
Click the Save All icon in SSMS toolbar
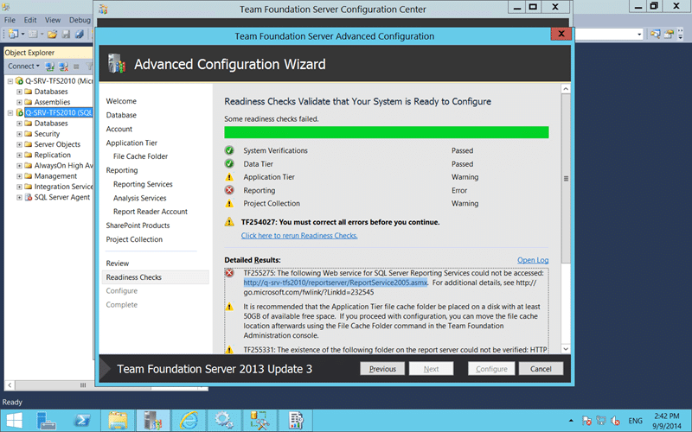(79, 34)
